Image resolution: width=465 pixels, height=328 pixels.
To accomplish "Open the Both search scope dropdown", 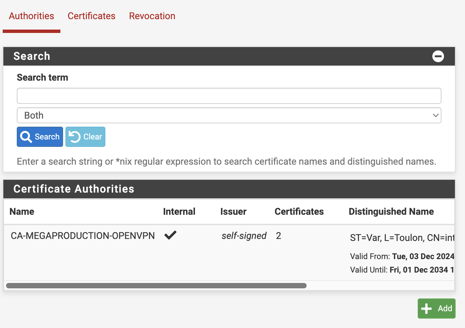I will pos(229,115).
